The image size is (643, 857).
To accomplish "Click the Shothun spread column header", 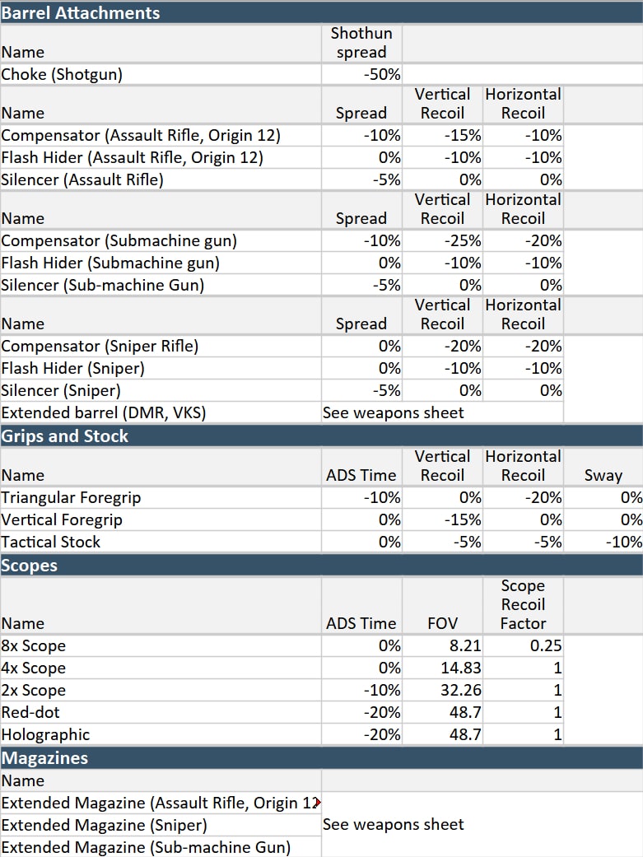I will (x=361, y=43).
